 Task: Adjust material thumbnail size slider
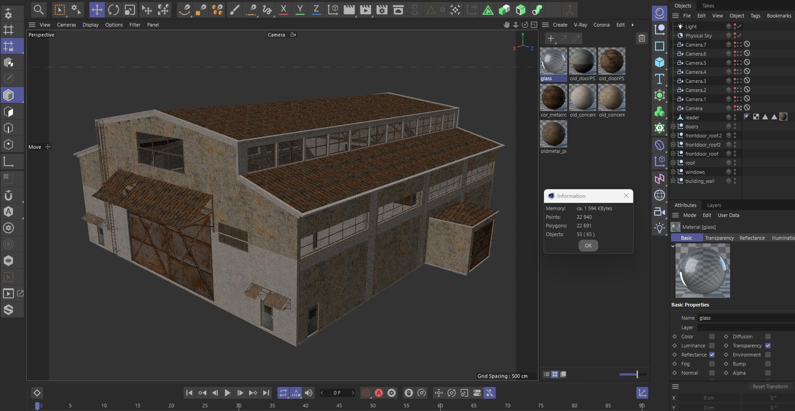tap(637, 374)
